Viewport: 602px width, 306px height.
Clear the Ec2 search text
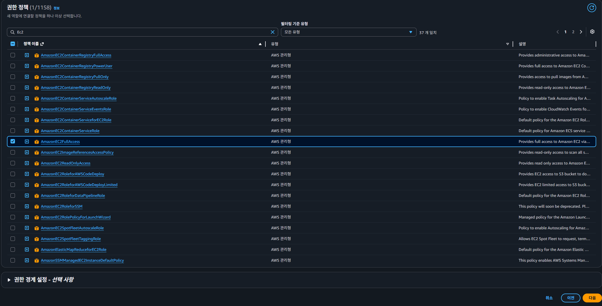point(273,32)
